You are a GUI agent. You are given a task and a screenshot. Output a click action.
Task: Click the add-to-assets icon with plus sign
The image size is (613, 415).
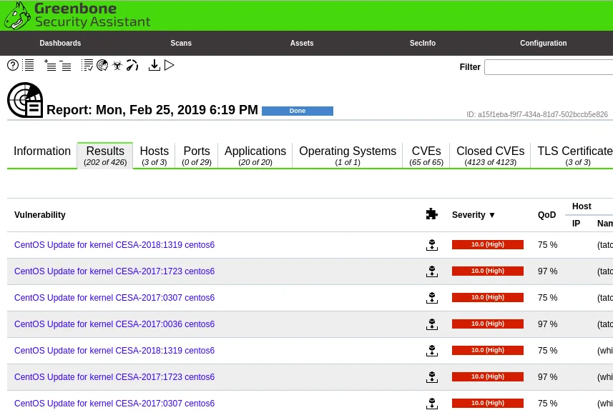coord(50,65)
